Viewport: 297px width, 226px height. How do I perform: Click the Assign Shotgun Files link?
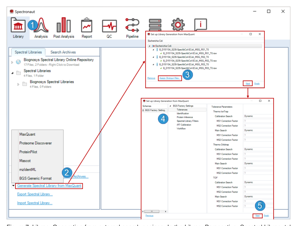tap(170, 78)
